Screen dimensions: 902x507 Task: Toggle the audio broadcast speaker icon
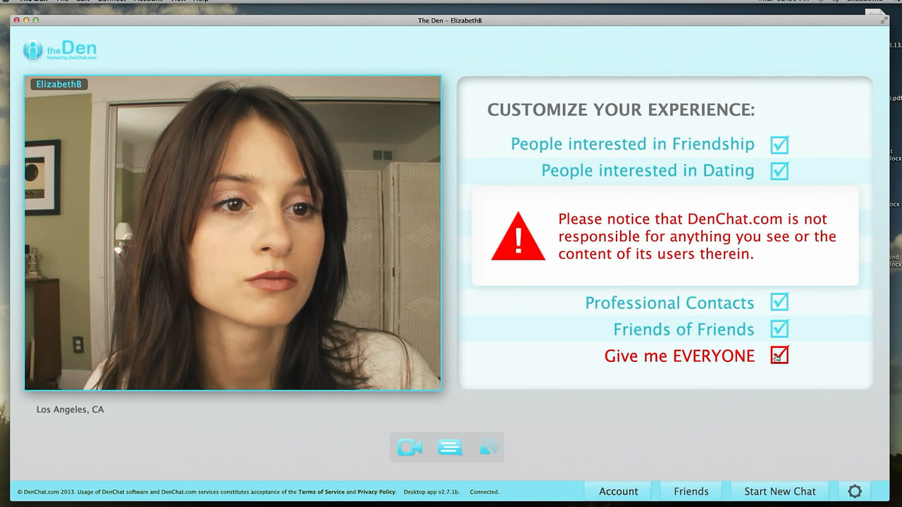click(488, 447)
